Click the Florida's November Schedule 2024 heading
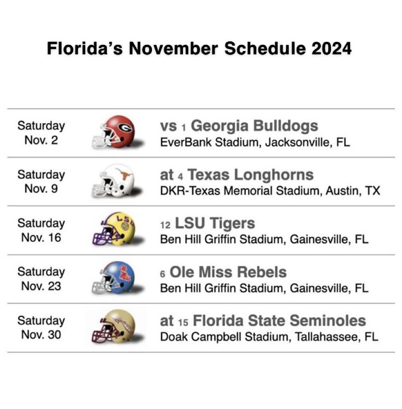The height and width of the screenshot is (409, 402). click(199, 49)
